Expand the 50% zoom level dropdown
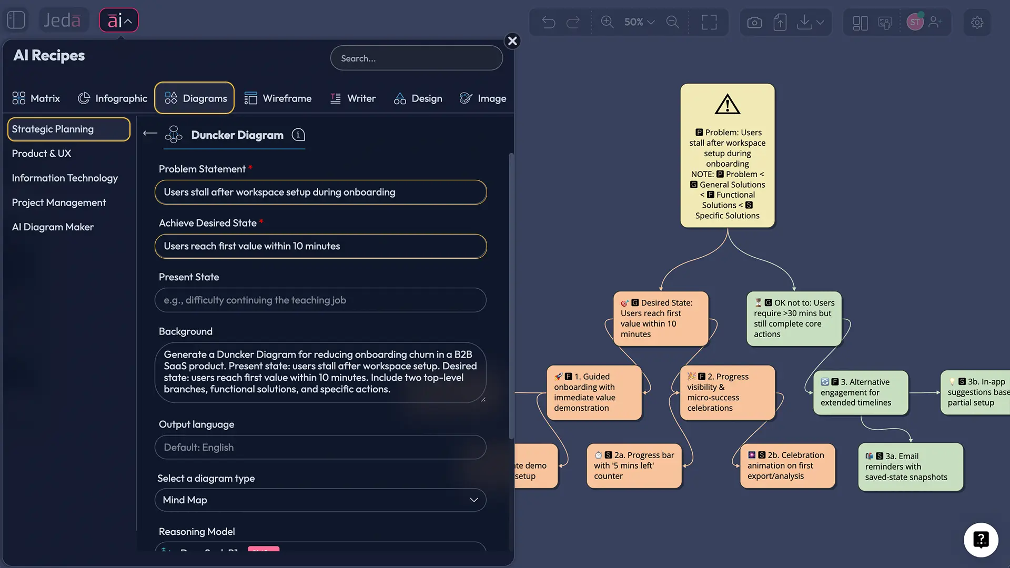This screenshot has width=1010, height=568. tap(638, 22)
